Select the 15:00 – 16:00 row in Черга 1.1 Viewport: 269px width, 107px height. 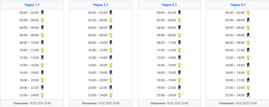32,65
